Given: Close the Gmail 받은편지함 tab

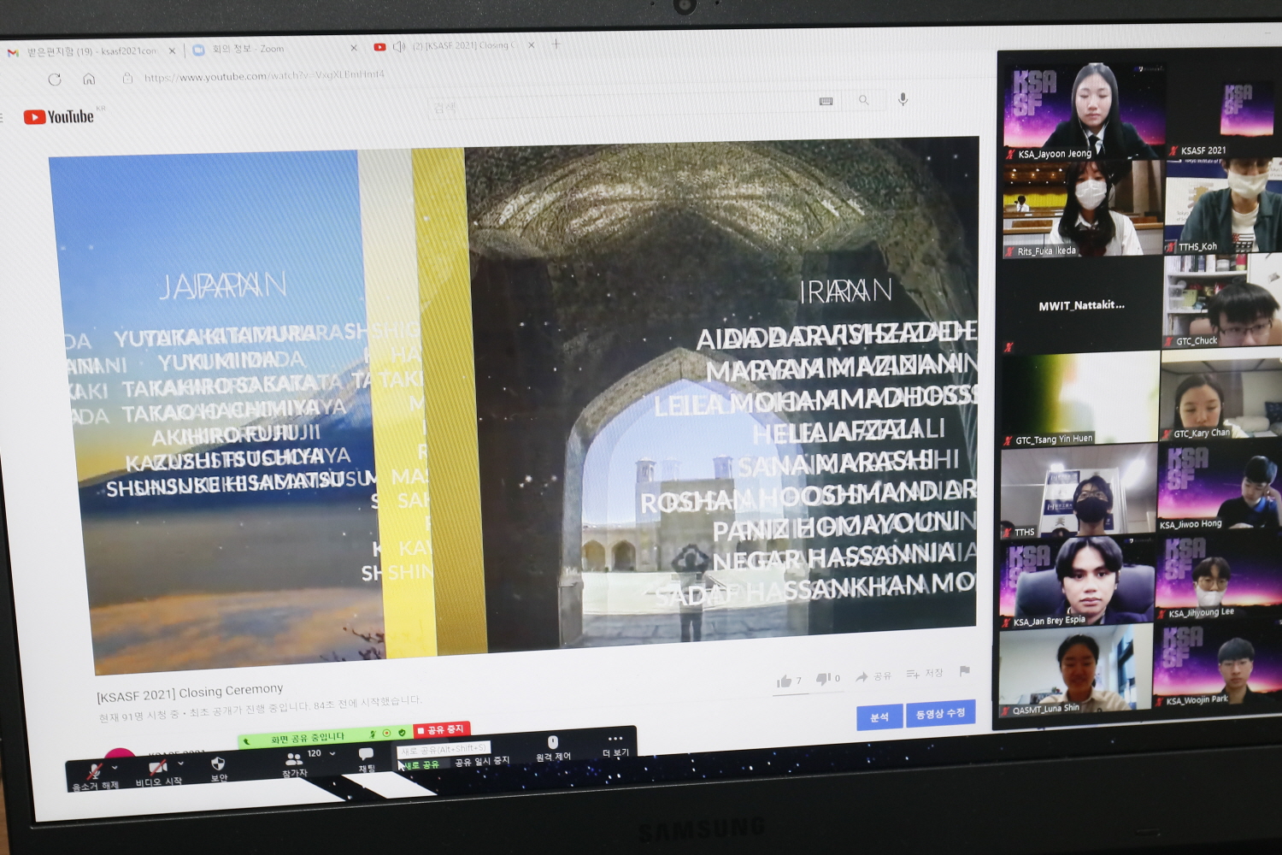Looking at the screenshot, I should (x=172, y=51).
